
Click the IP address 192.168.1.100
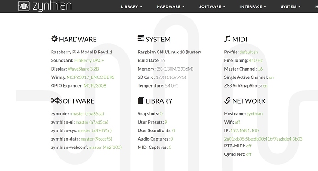(x=244, y=130)
